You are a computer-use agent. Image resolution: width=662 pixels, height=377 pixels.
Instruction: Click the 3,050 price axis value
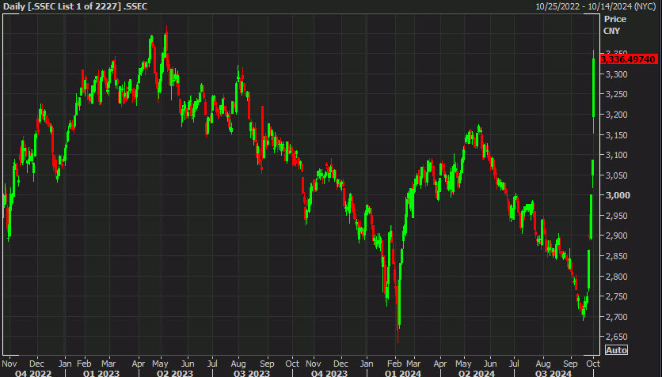[x=616, y=175]
